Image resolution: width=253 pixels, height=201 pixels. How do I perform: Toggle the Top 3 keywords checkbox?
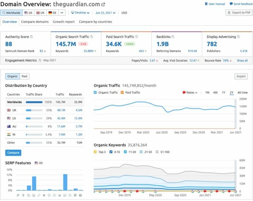pos(96,152)
